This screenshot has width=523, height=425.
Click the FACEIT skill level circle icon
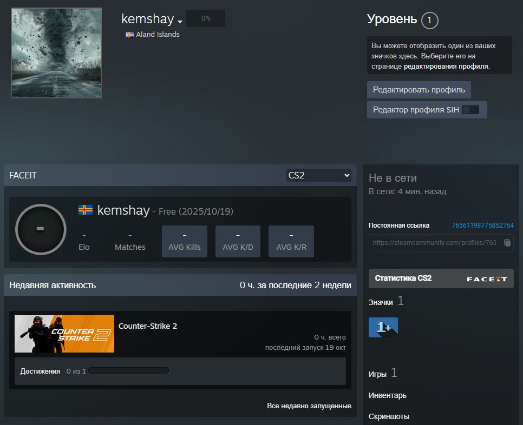pos(41,229)
